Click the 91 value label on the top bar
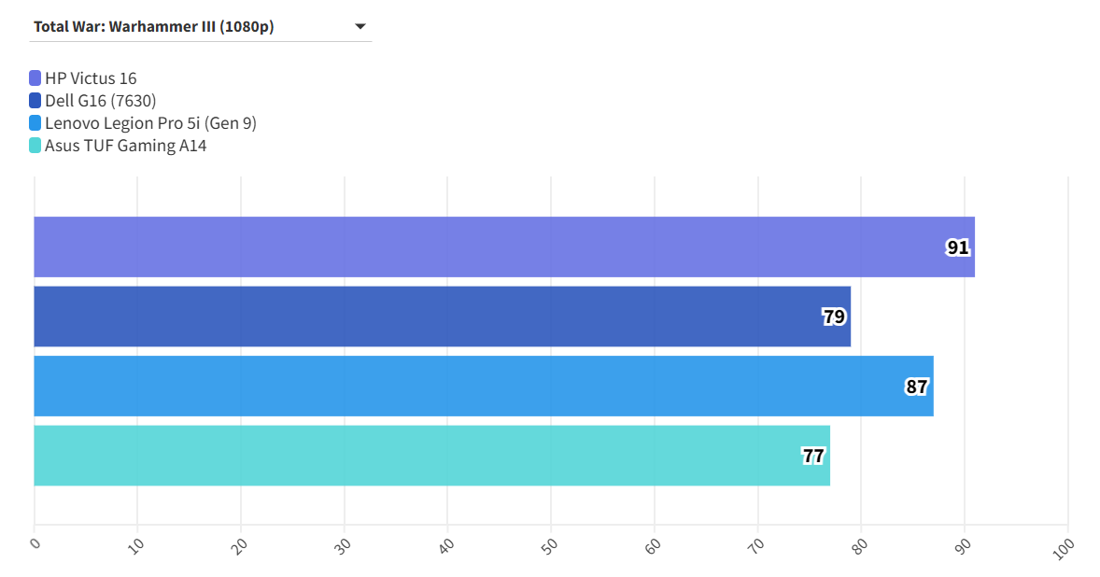1100x577 pixels. pyautogui.click(x=958, y=247)
